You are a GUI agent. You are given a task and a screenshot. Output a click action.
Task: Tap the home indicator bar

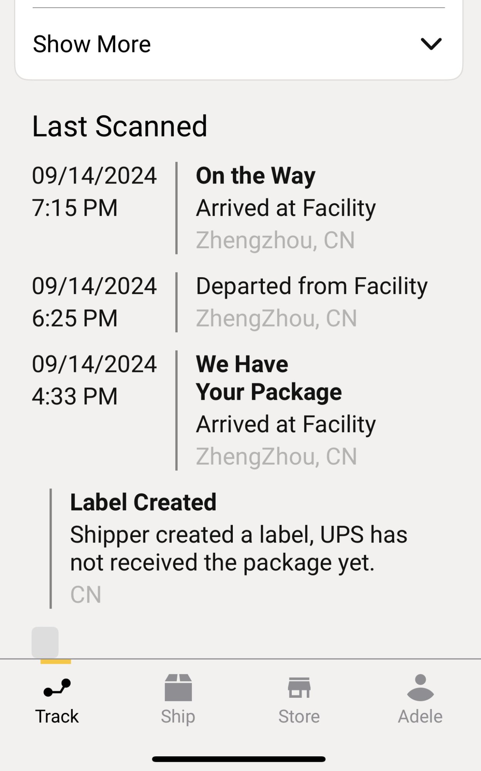tap(239, 759)
